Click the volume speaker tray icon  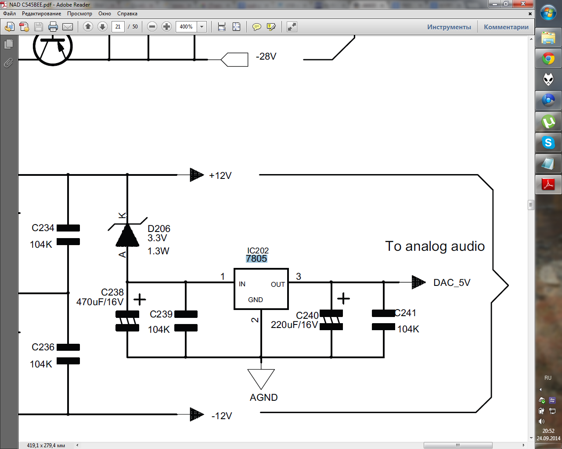[x=541, y=421]
